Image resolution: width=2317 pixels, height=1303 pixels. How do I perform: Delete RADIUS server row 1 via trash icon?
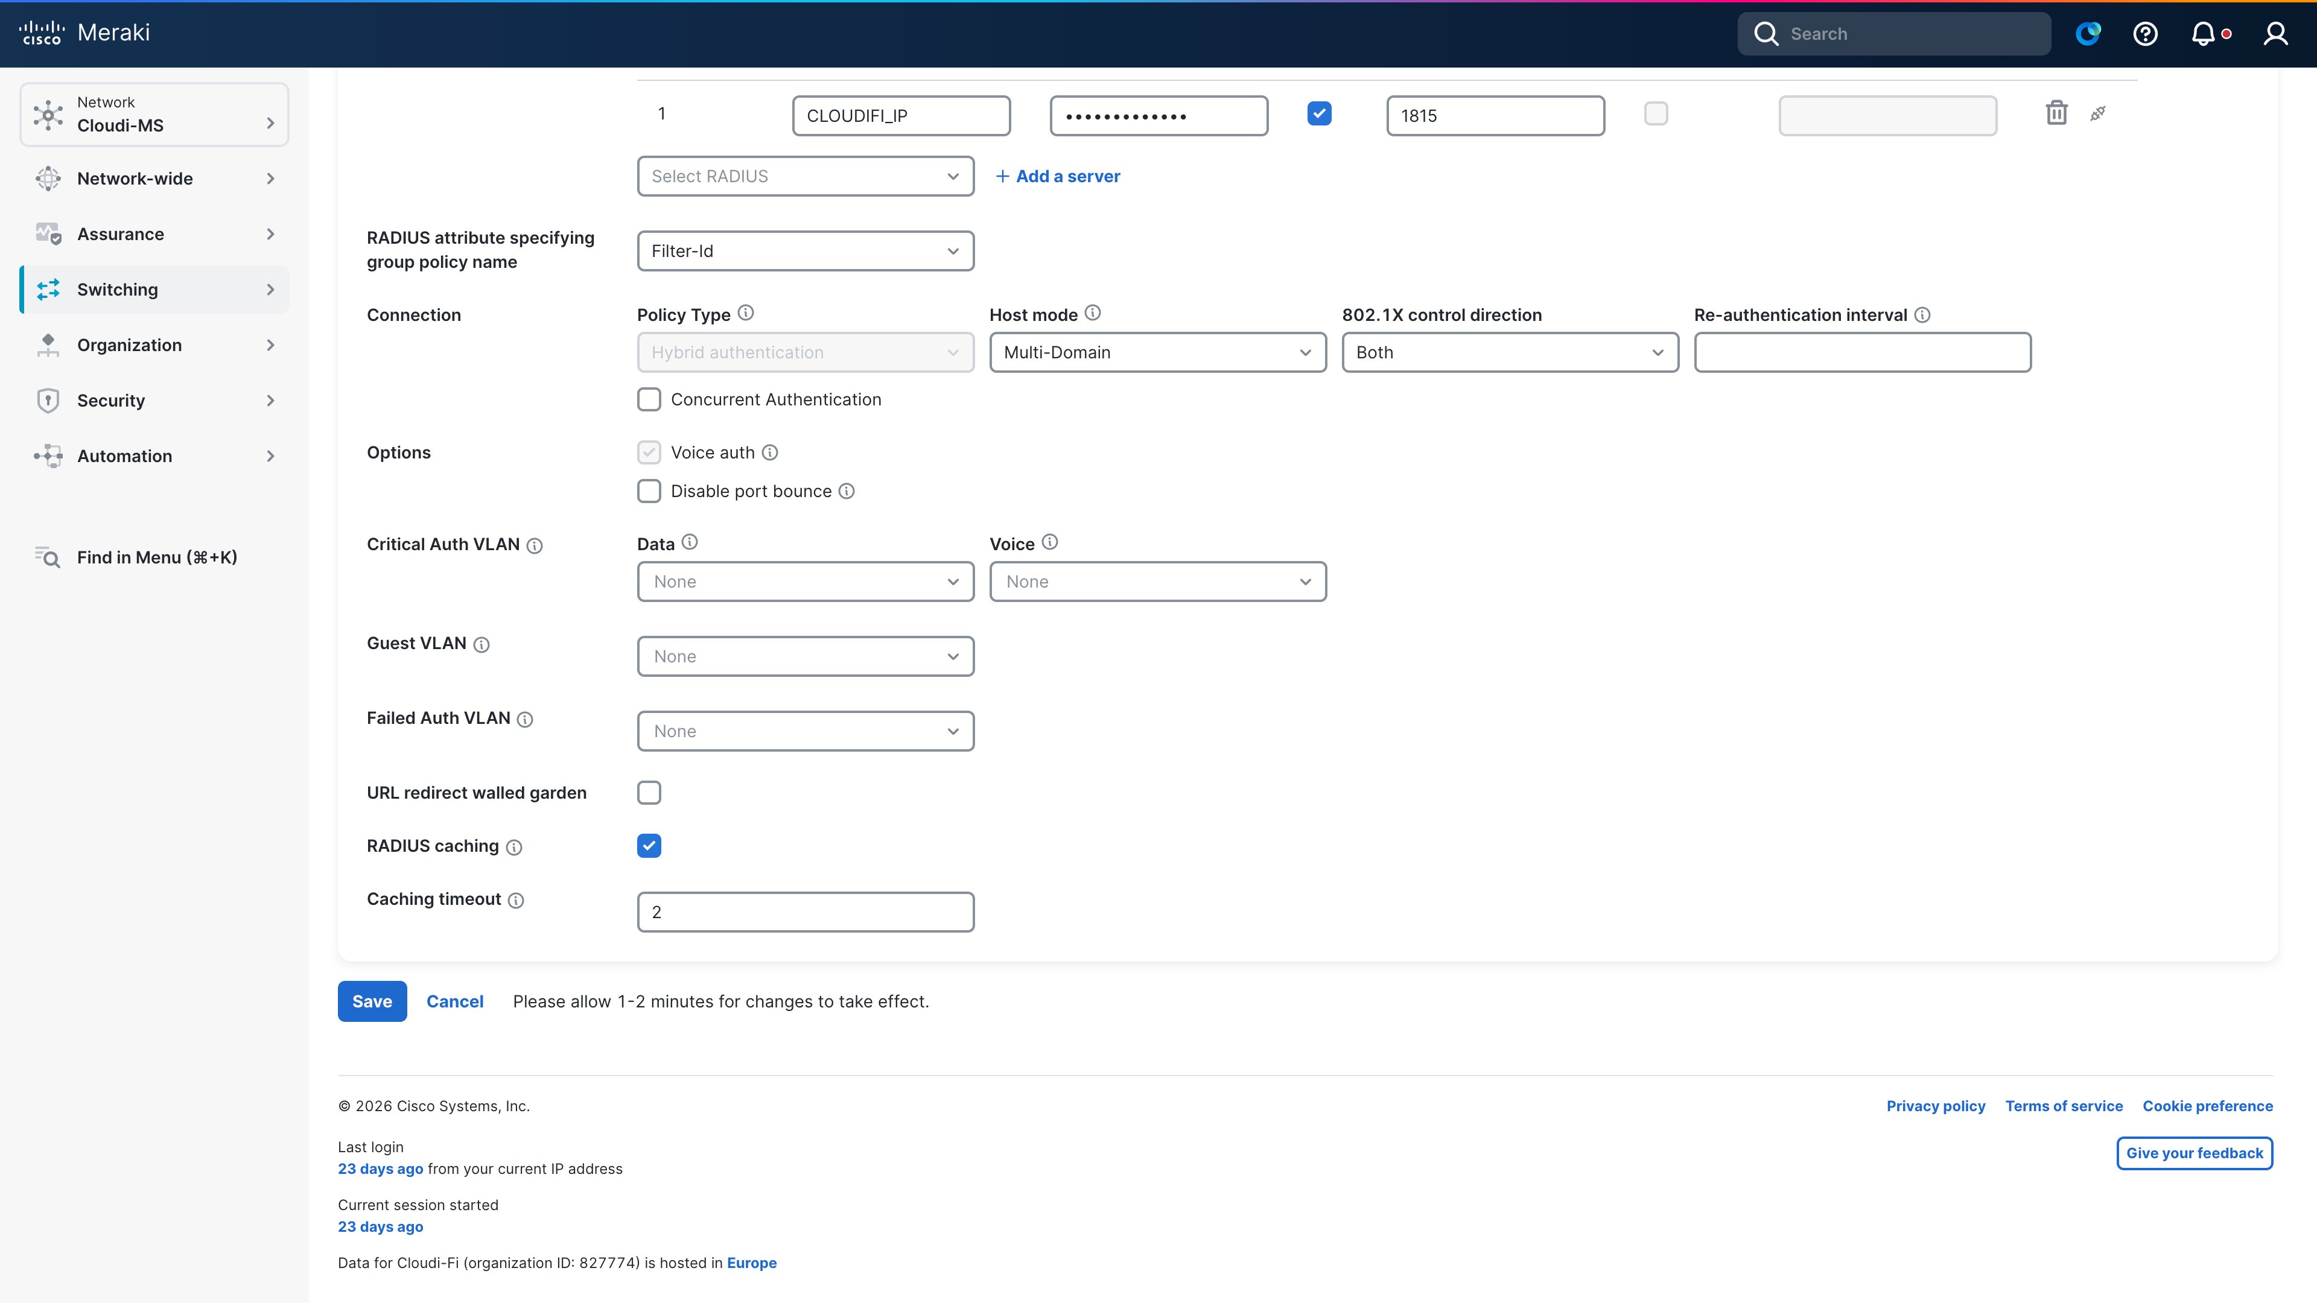(x=2056, y=113)
